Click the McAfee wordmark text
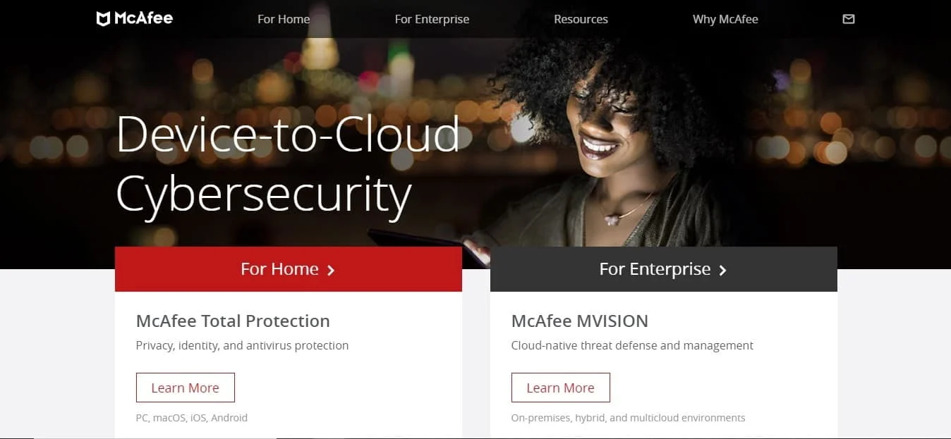 click(144, 19)
